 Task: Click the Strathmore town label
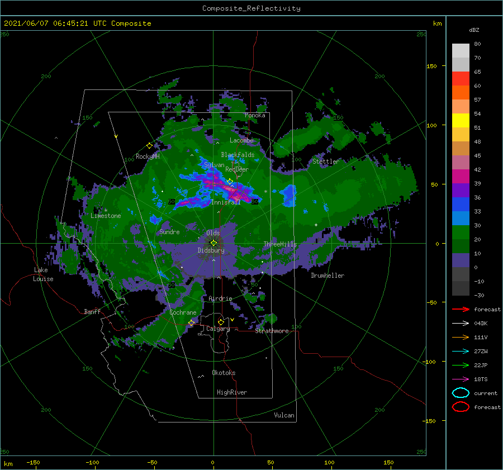272,331
